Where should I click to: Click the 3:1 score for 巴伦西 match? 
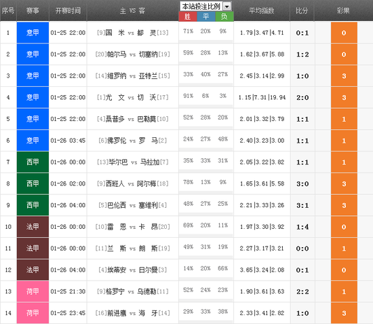click(x=302, y=205)
